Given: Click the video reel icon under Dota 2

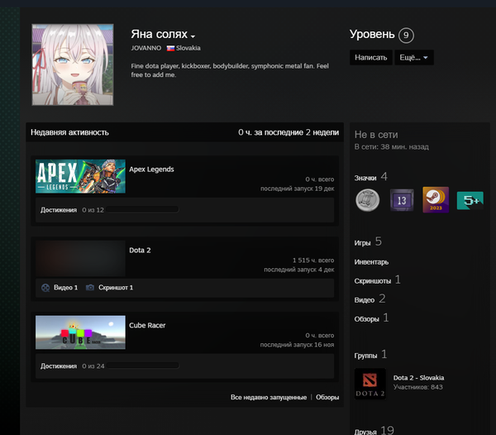Looking at the screenshot, I should coord(45,288).
